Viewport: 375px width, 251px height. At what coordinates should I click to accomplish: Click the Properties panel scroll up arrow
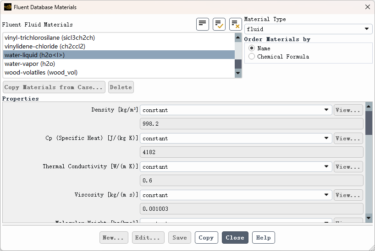pyautogui.click(x=369, y=107)
